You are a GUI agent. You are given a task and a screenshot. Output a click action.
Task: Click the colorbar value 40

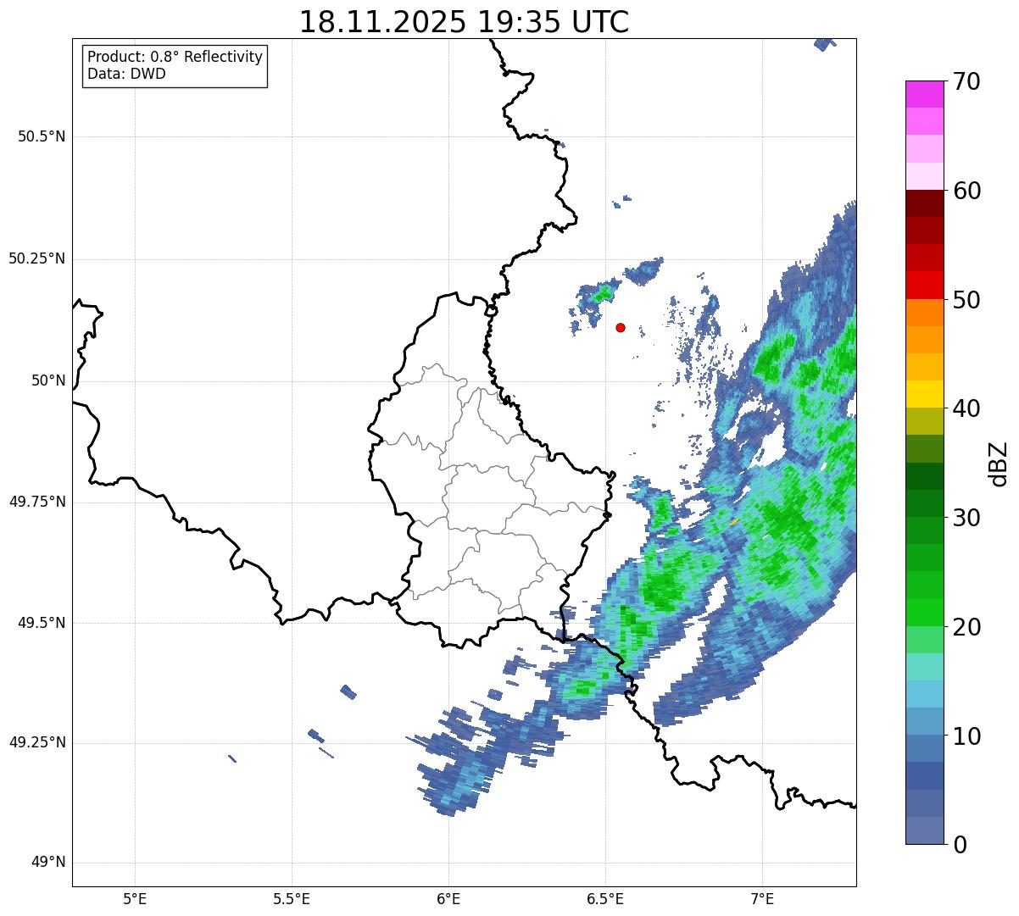(966, 408)
